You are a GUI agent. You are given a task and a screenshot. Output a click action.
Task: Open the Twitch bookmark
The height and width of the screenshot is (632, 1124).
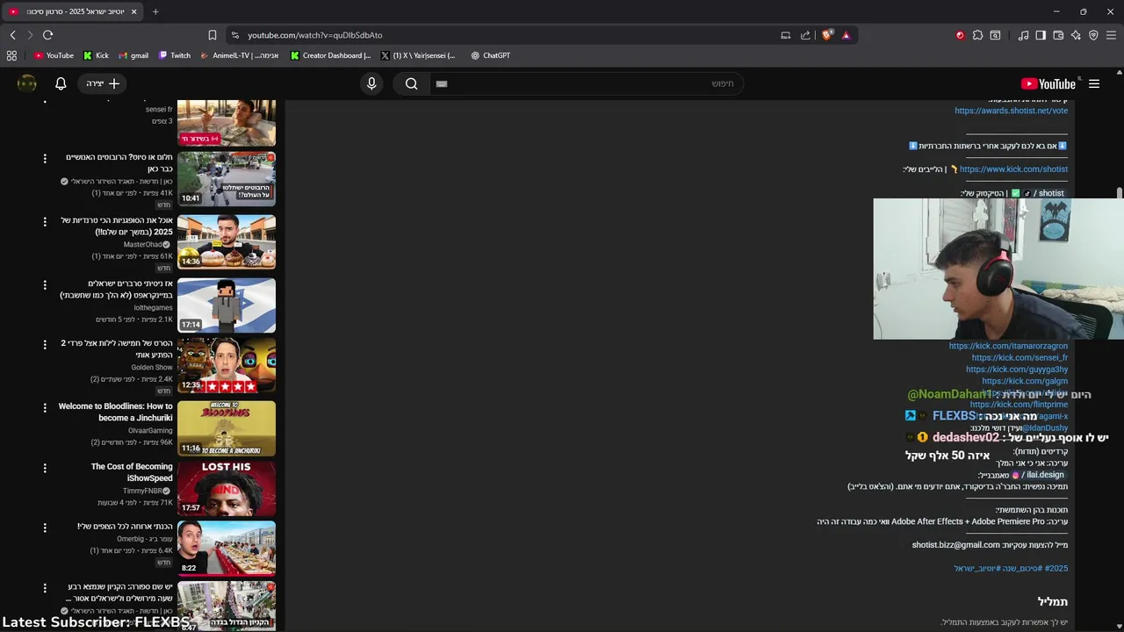tap(174, 55)
